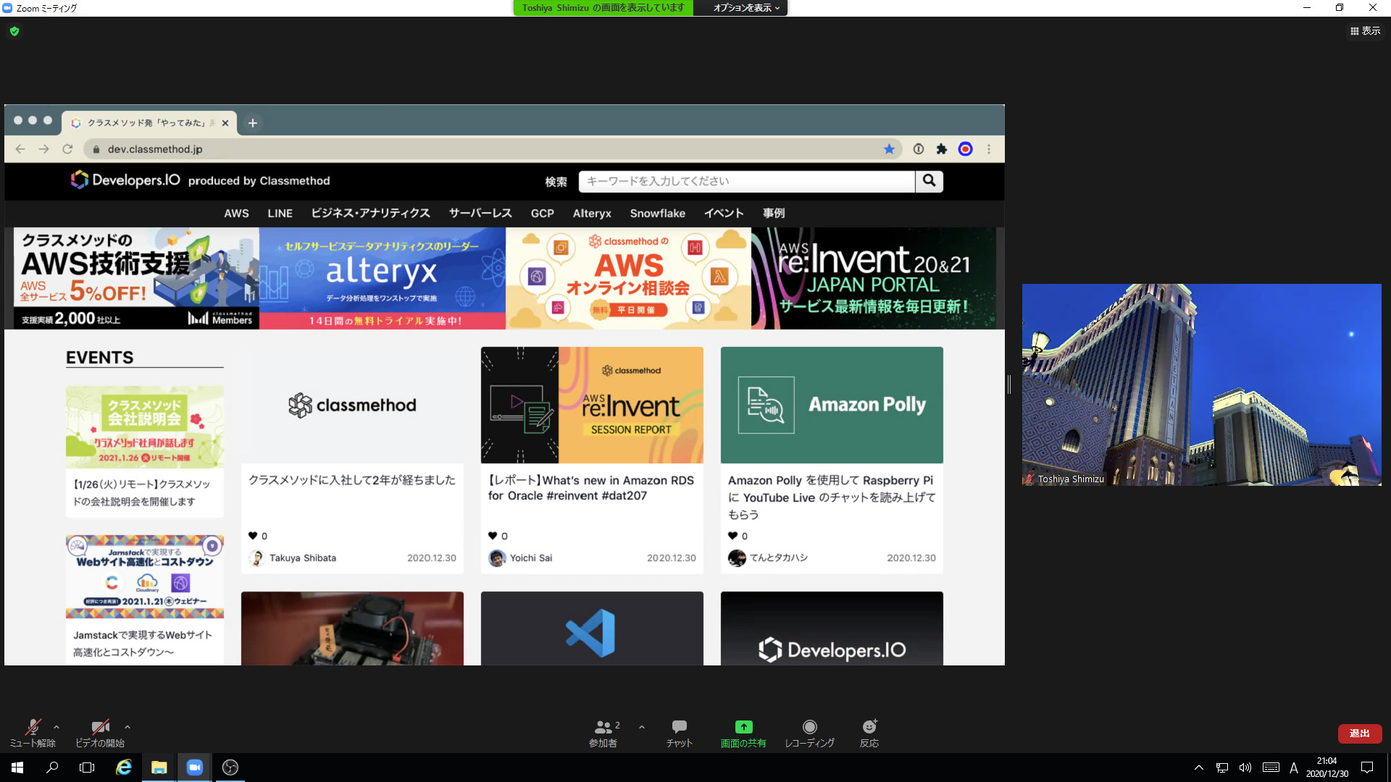Open Task View on the taskbar

click(x=87, y=768)
